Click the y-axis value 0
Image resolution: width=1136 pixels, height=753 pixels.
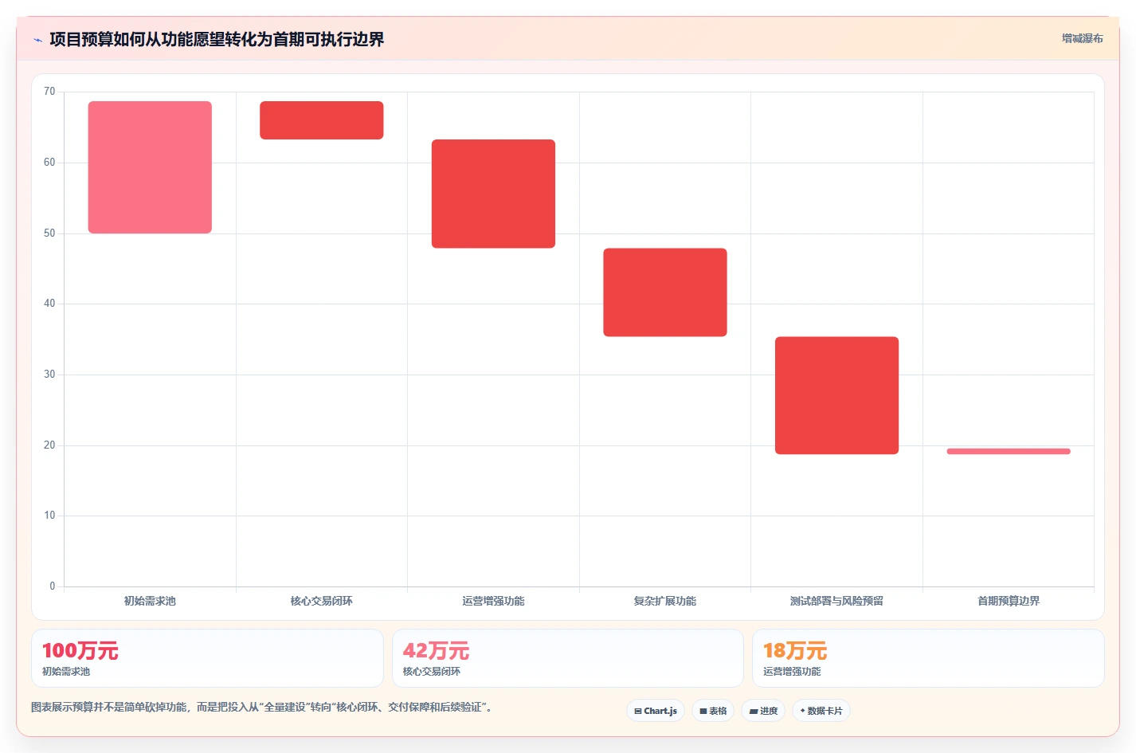[53, 586]
